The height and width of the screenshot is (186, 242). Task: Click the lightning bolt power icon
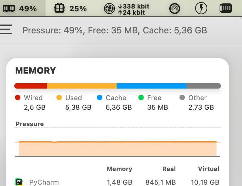click(201, 9)
